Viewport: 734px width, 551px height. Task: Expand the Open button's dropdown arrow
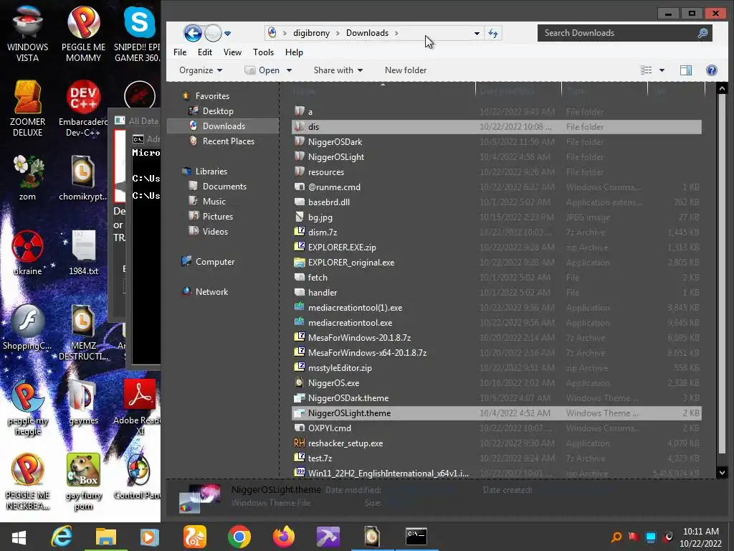click(x=289, y=70)
